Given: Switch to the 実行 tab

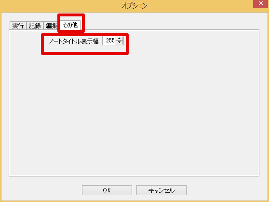Looking at the screenshot, I should click(18, 26).
